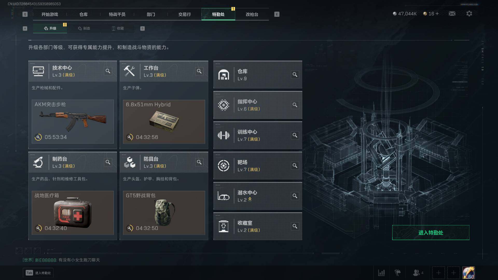Viewport: 498px width, 280px height.
Task: Switch to the 制造 sub-tab
Action: coord(84,28)
